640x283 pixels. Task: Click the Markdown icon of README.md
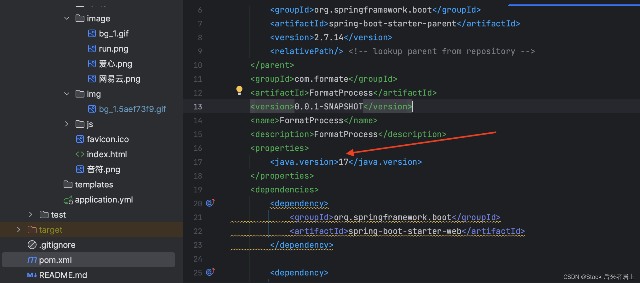tap(32, 275)
